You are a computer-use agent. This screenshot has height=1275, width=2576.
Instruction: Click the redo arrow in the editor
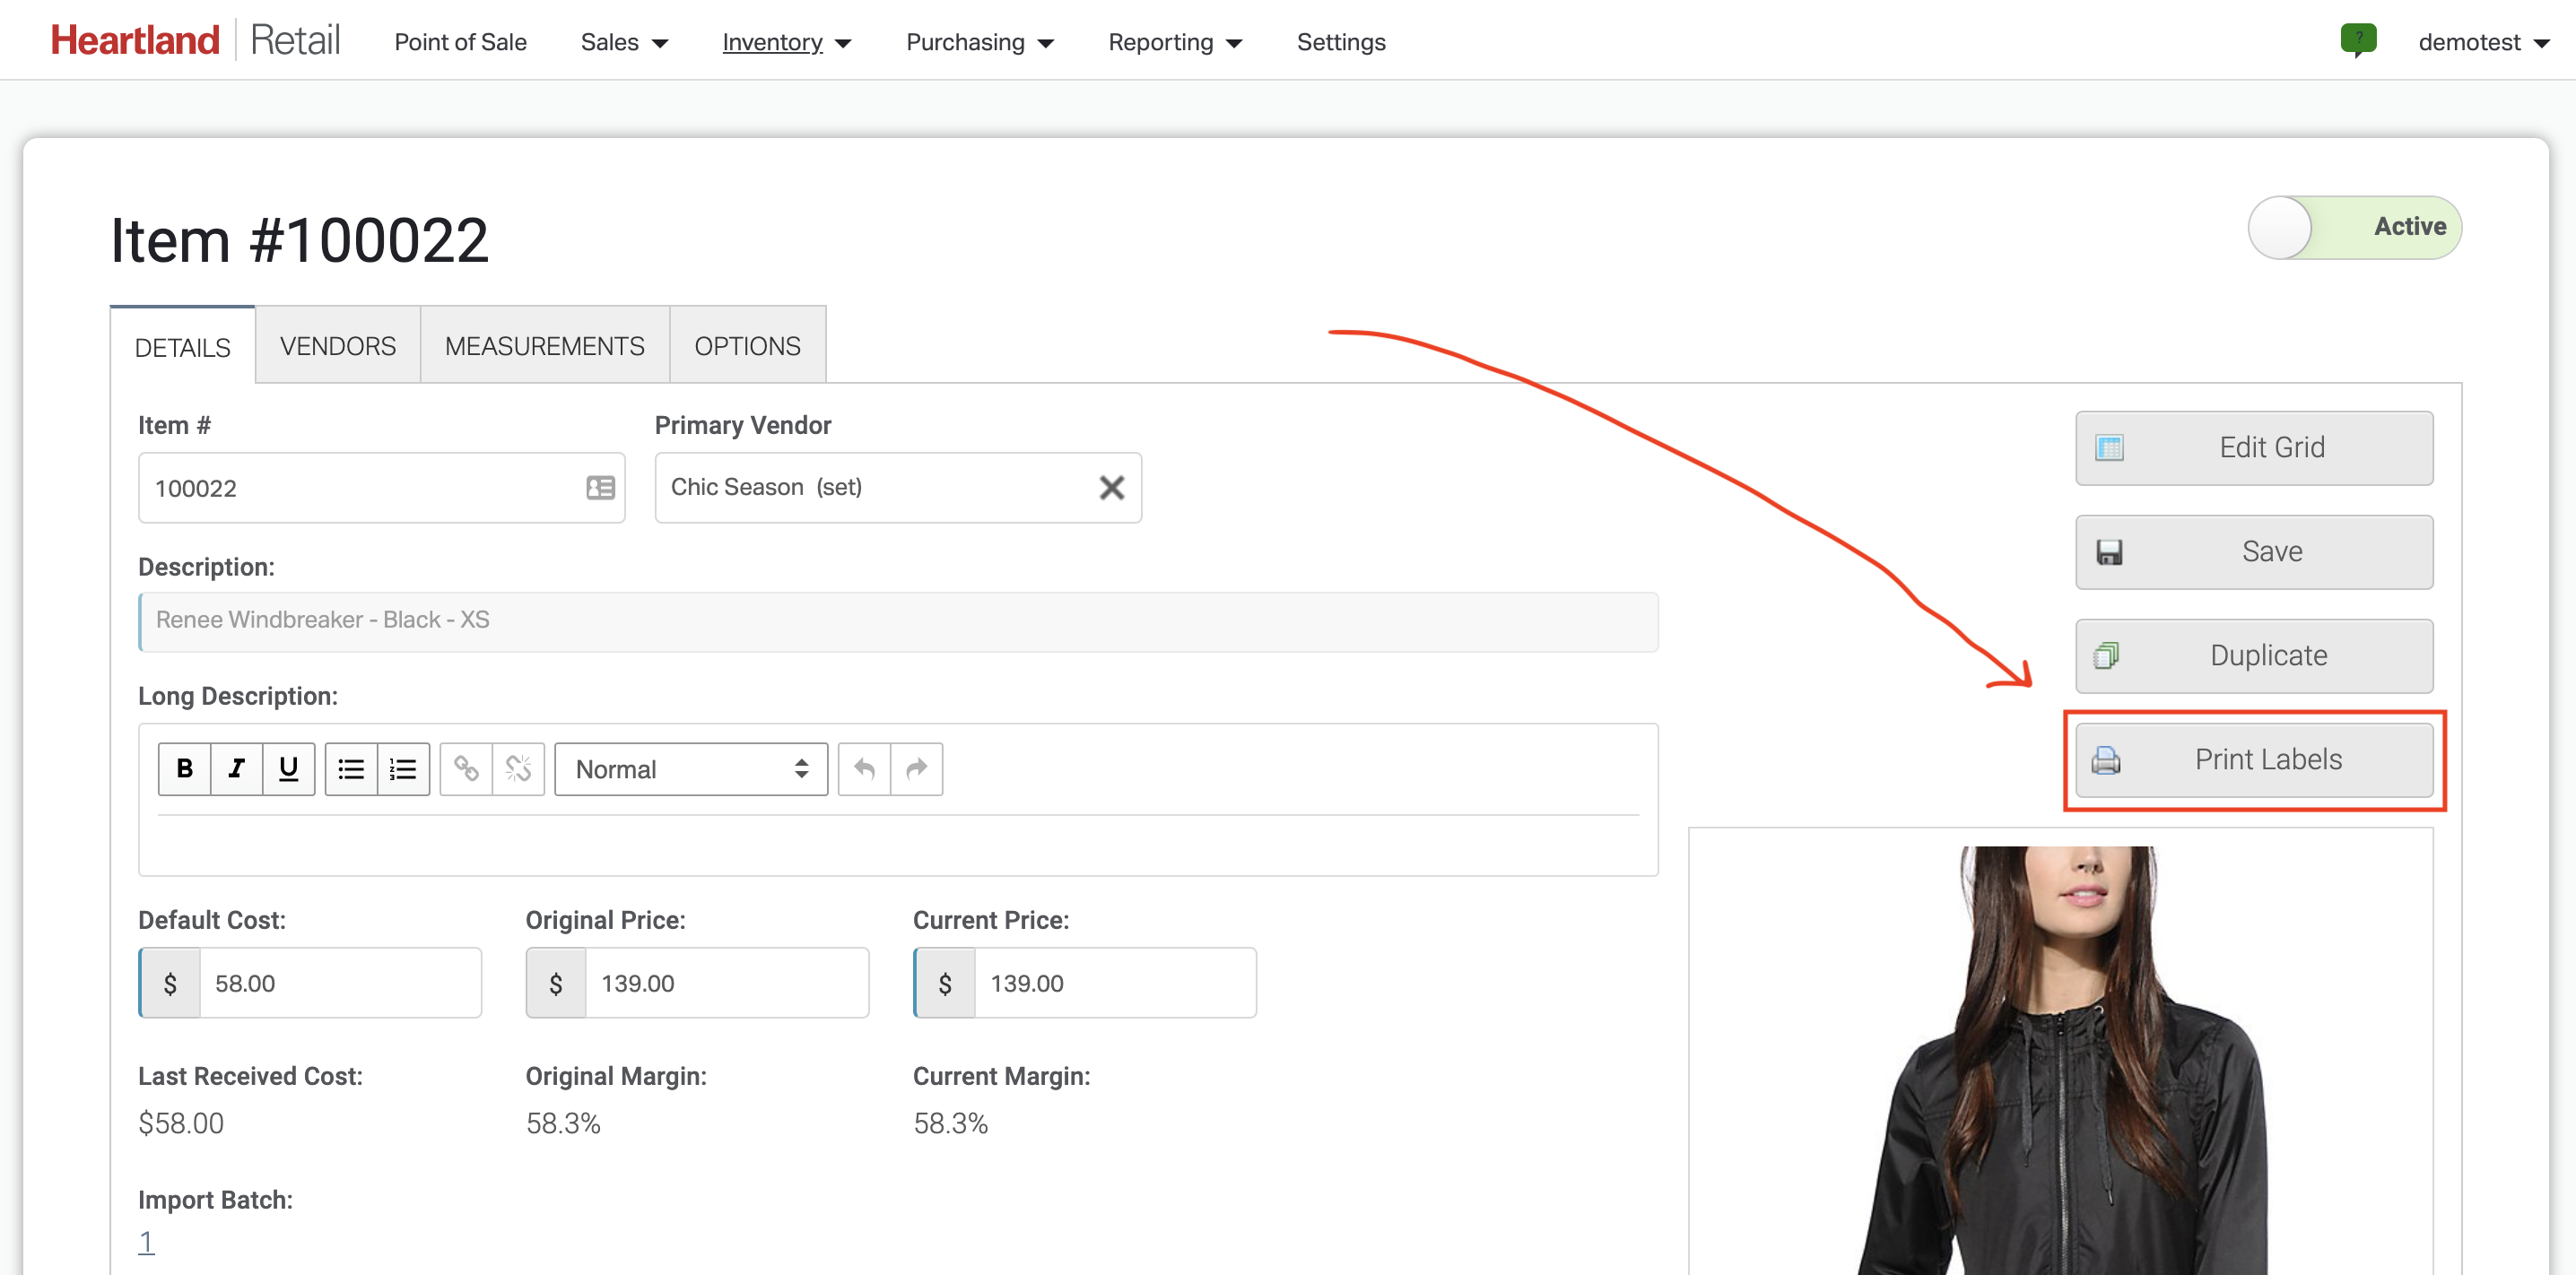(x=916, y=769)
